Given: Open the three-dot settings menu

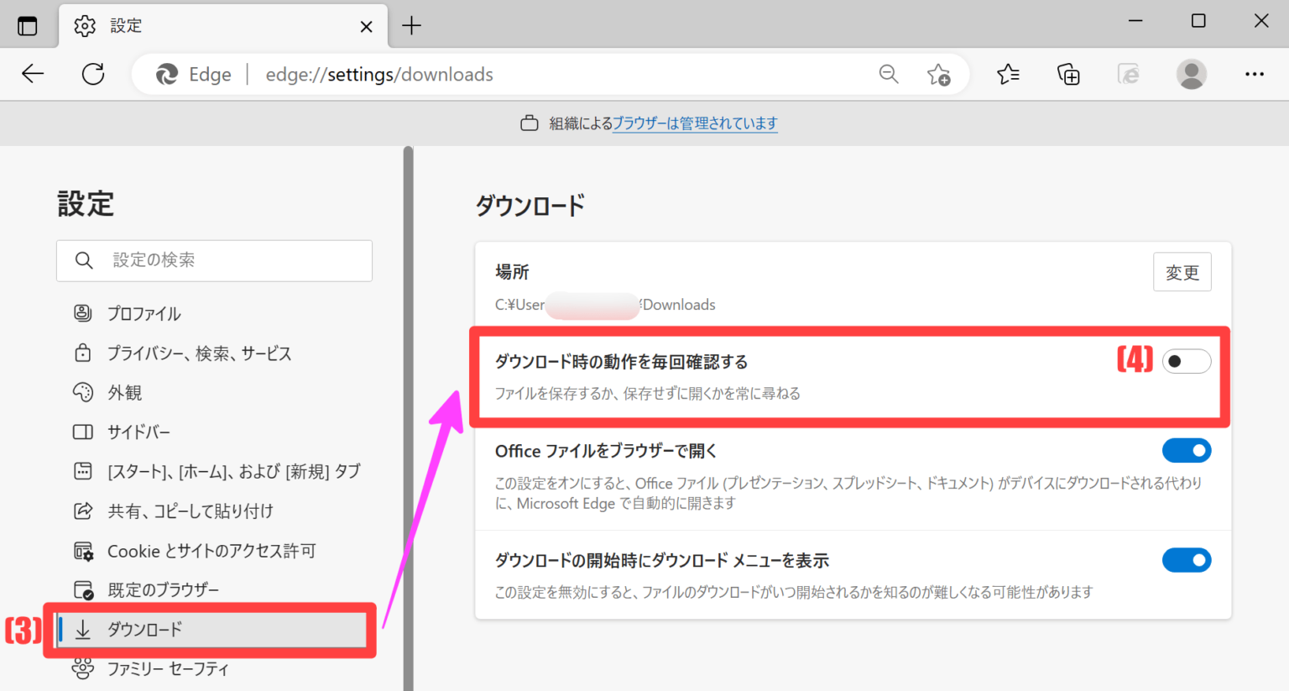Looking at the screenshot, I should (x=1254, y=74).
